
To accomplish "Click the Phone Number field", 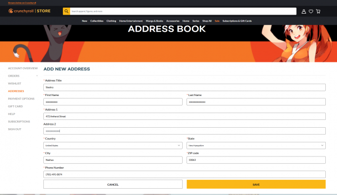I will click(x=184, y=175).
